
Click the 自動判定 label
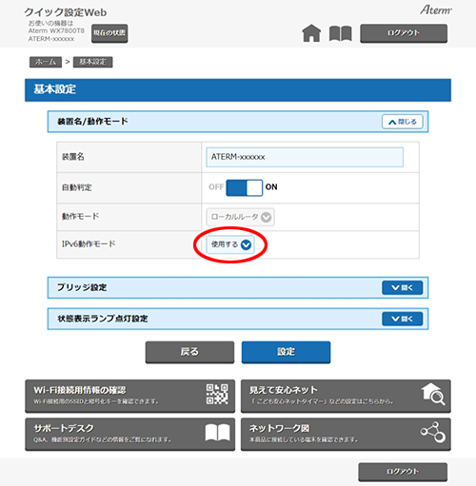77,187
